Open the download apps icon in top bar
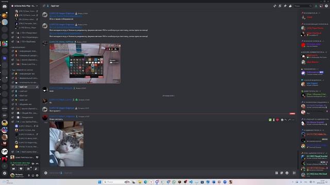The height and width of the screenshot is (185, 330). [316, 6]
